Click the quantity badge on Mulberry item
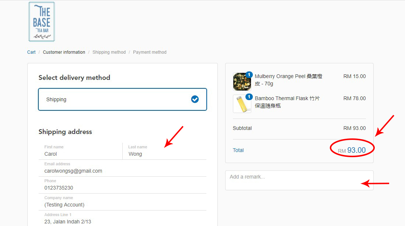 pos(249,75)
